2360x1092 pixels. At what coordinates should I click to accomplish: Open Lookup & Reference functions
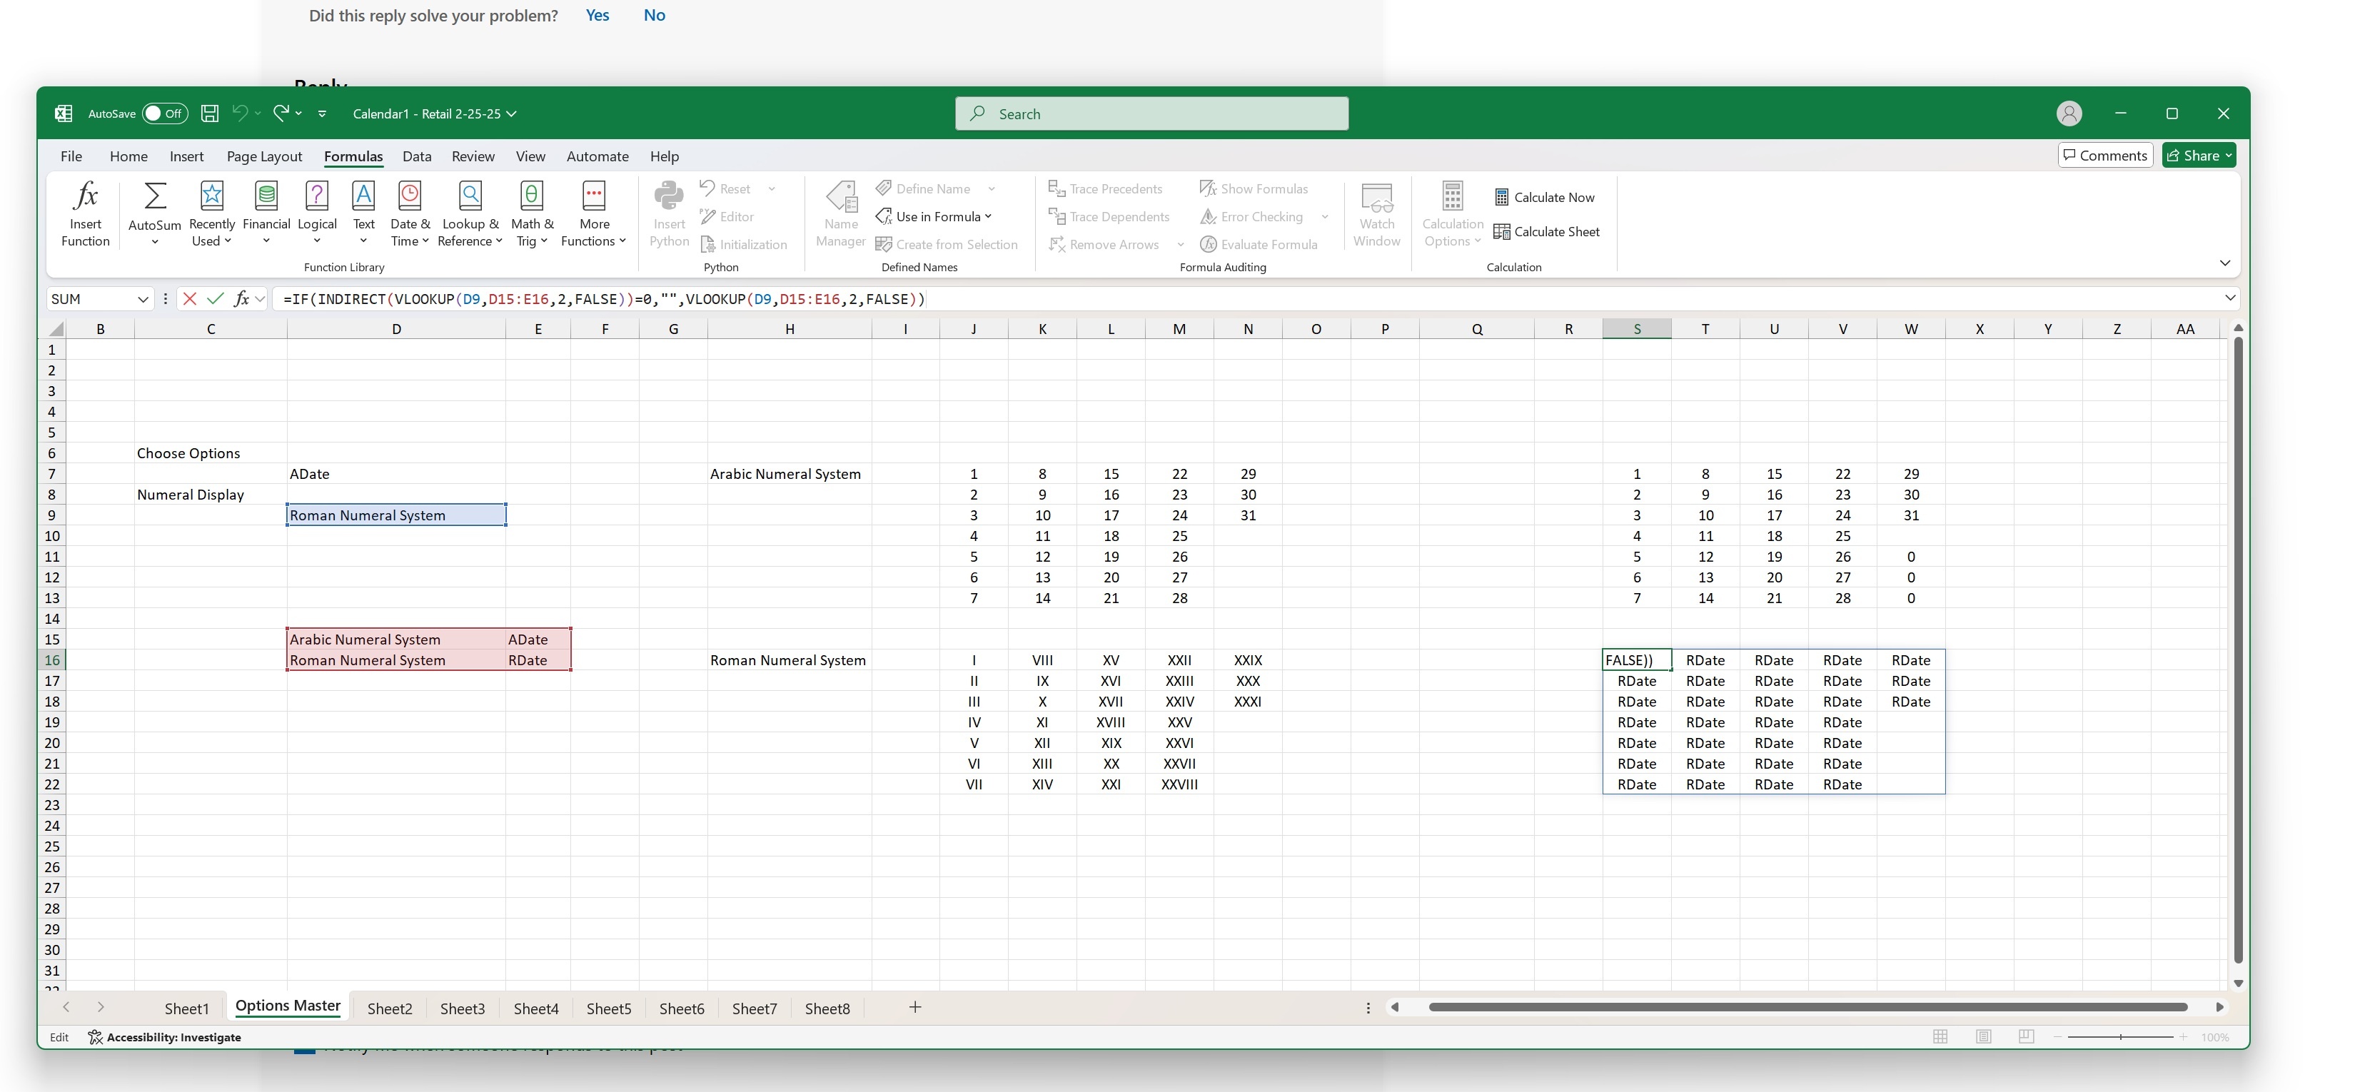(x=470, y=213)
